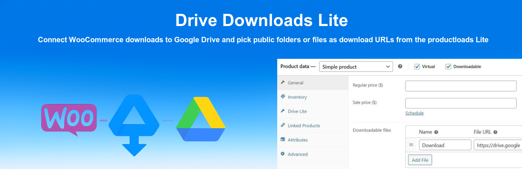Click the blue Drive Downloads arrow logo

coord(134,125)
